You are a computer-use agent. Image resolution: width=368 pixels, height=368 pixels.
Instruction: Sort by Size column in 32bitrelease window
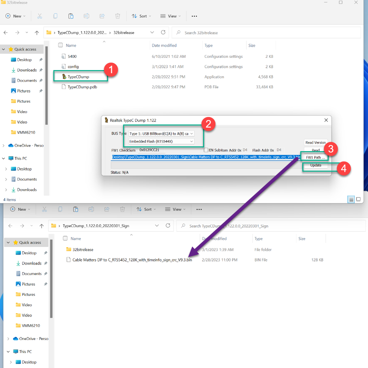(x=252, y=45)
